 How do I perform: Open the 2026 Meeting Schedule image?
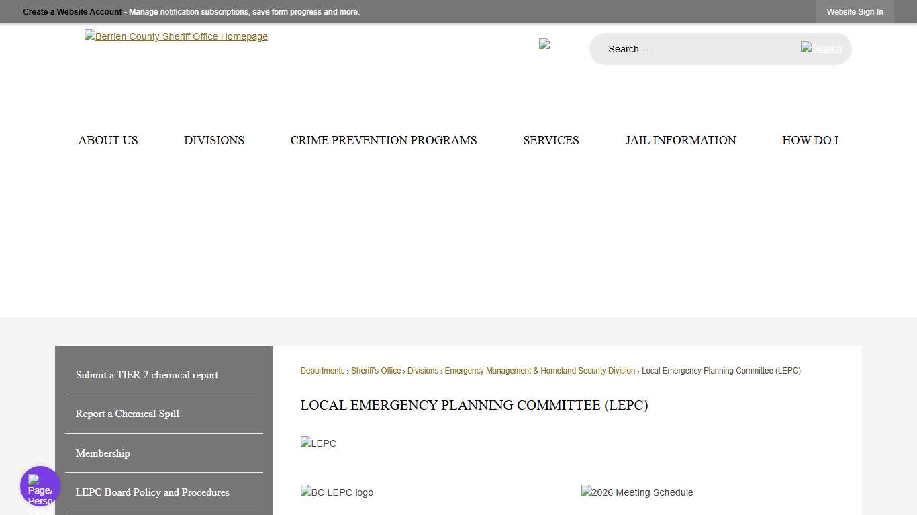(636, 492)
